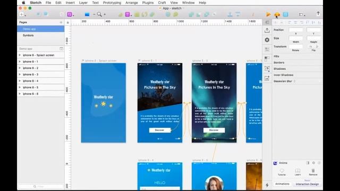Select the Splash screen artboard on canvas

point(104,103)
